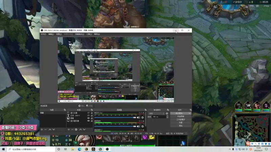The width and height of the screenshot is (271, 152).
Task: Open selected source properties gear in Sources dock
Action: click(76, 129)
